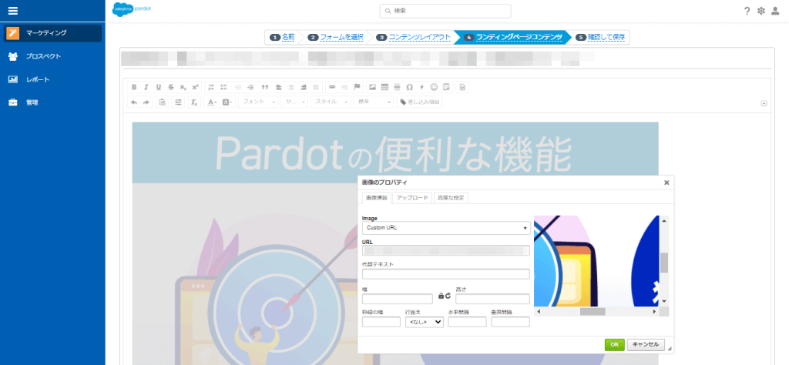Click the OK button in the dialog

pos(614,345)
